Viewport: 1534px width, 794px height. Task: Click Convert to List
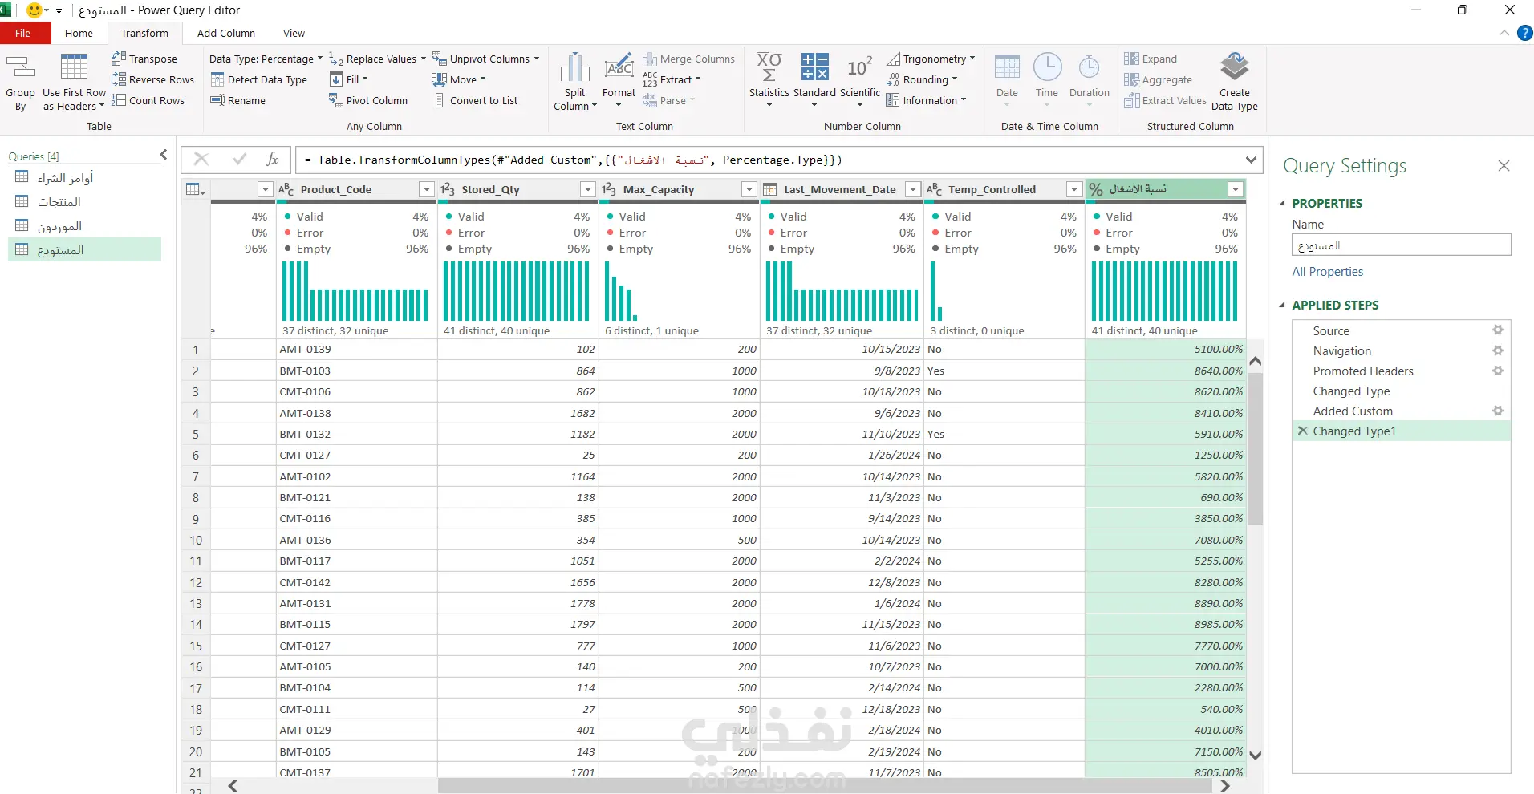tap(475, 100)
